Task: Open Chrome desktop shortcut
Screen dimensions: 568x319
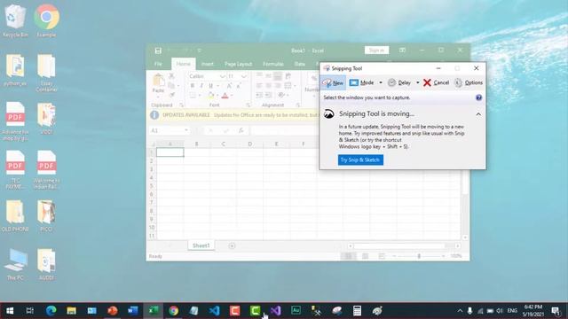Action: tap(46, 21)
